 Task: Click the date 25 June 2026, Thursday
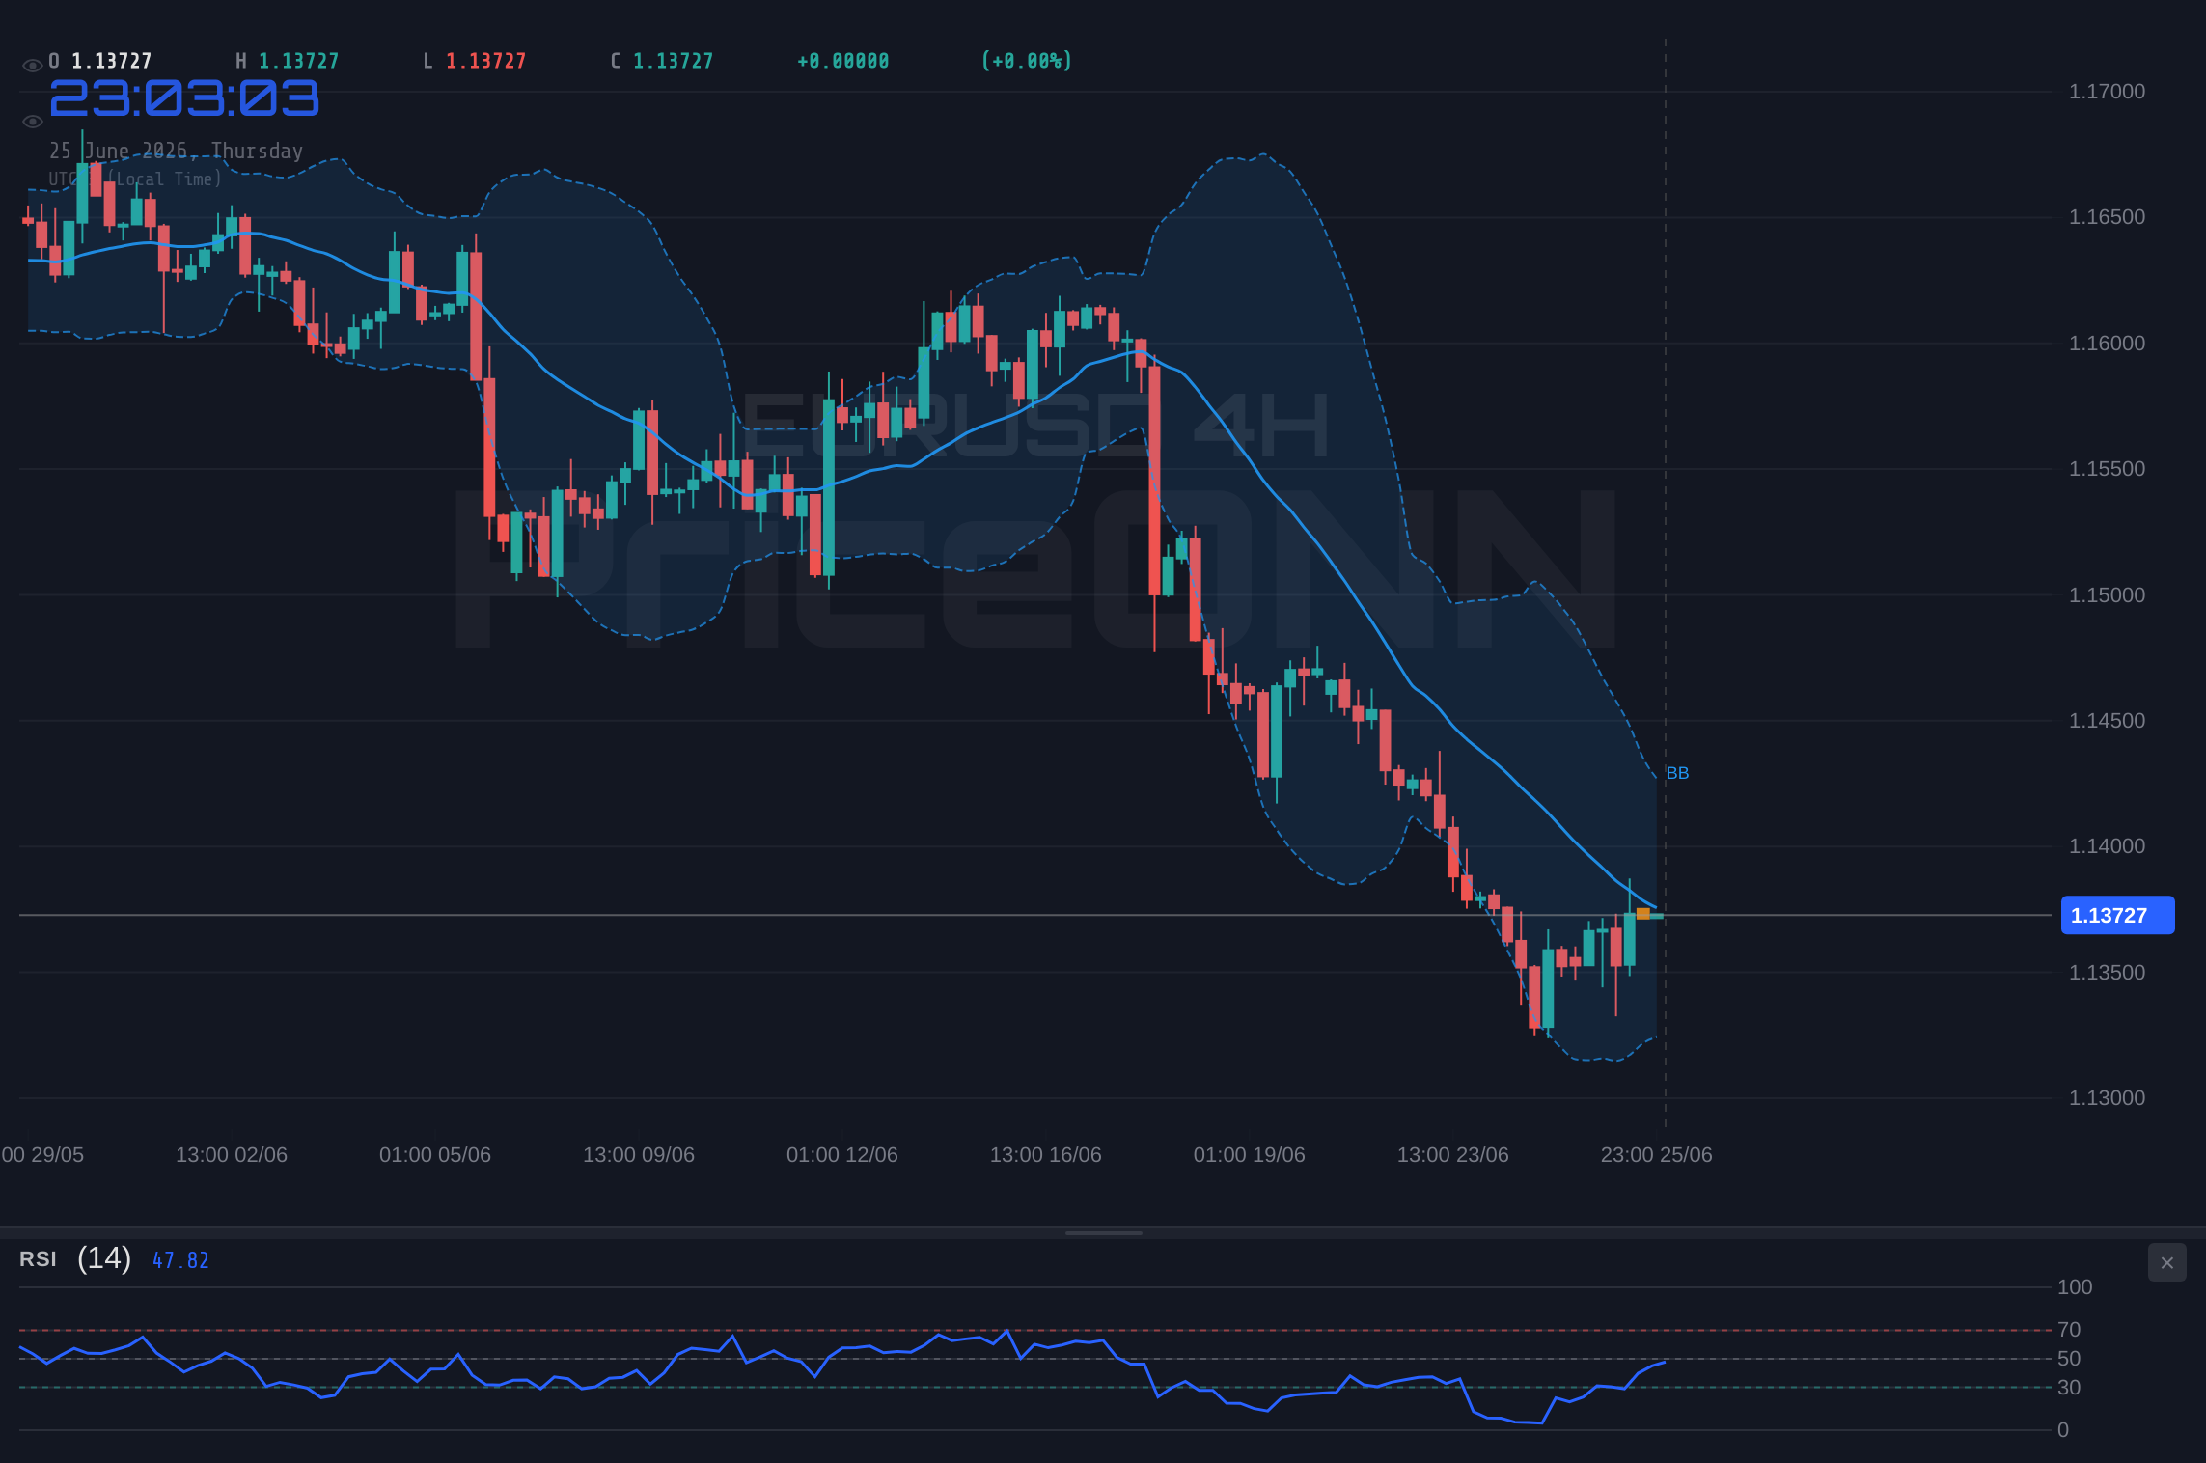[x=177, y=151]
